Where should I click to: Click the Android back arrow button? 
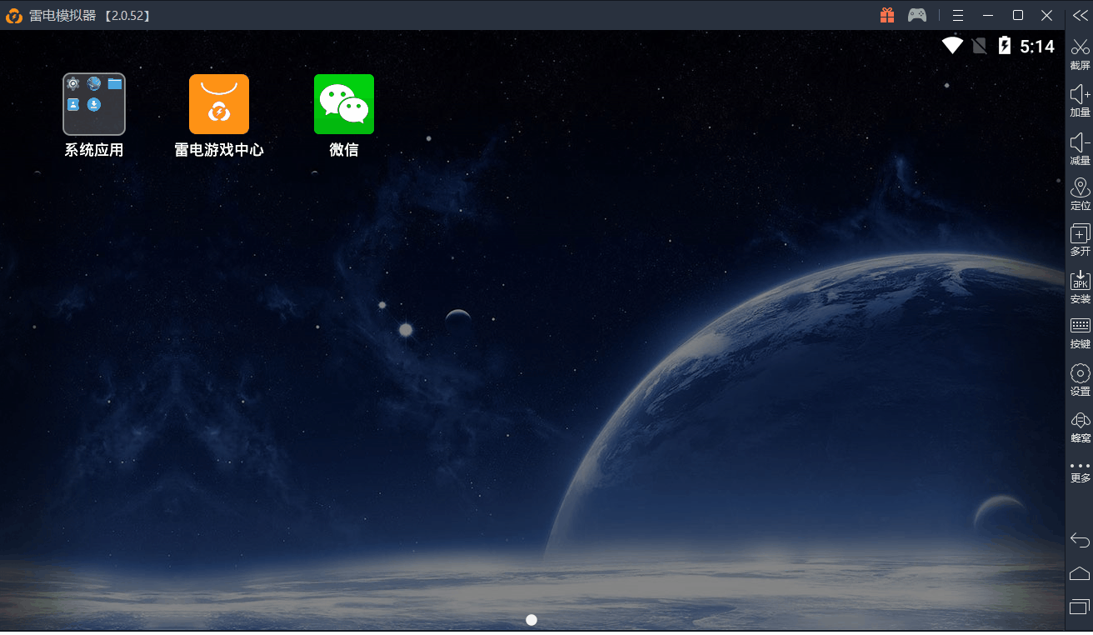pyautogui.click(x=1080, y=539)
